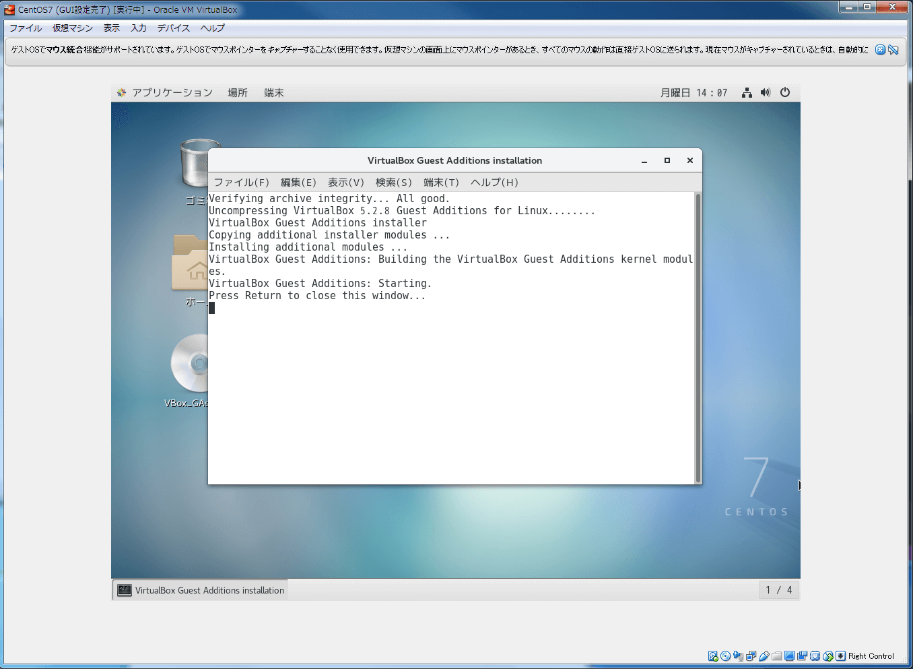Adjust the volume via speaker icon

pyautogui.click(x=766, y=92)
